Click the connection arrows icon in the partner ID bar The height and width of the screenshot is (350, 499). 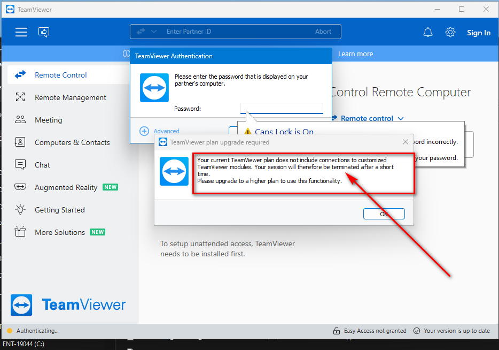click(141, 31)
